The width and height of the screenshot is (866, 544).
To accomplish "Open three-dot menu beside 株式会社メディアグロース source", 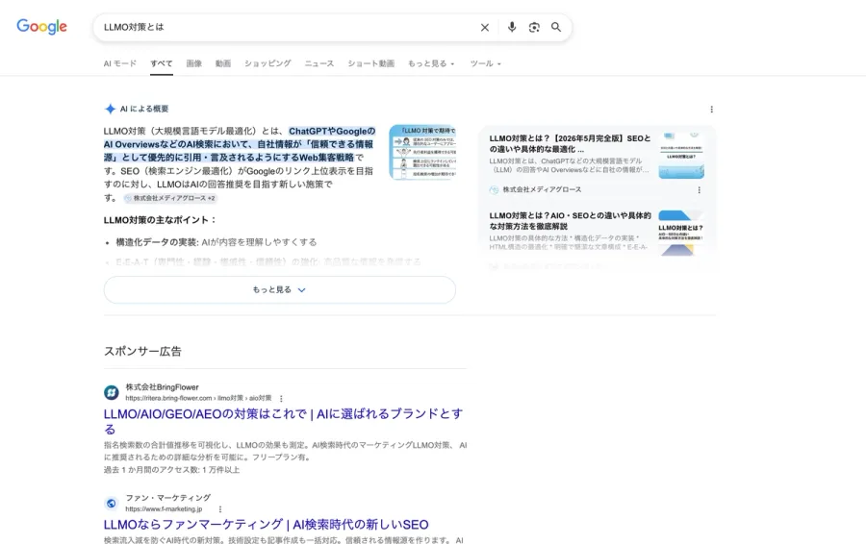I will [x=700, y=189].
